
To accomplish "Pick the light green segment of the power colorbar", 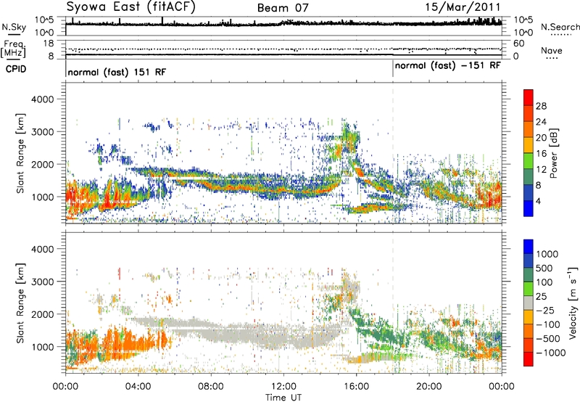I will coord(529,161).
